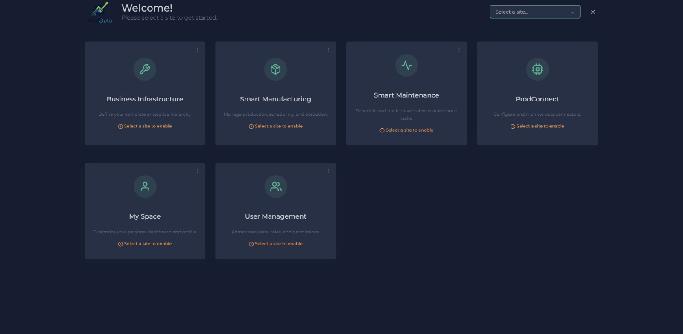
Task: Open Smart Maintenance card three-dot menu
Action: click(459, 50)
